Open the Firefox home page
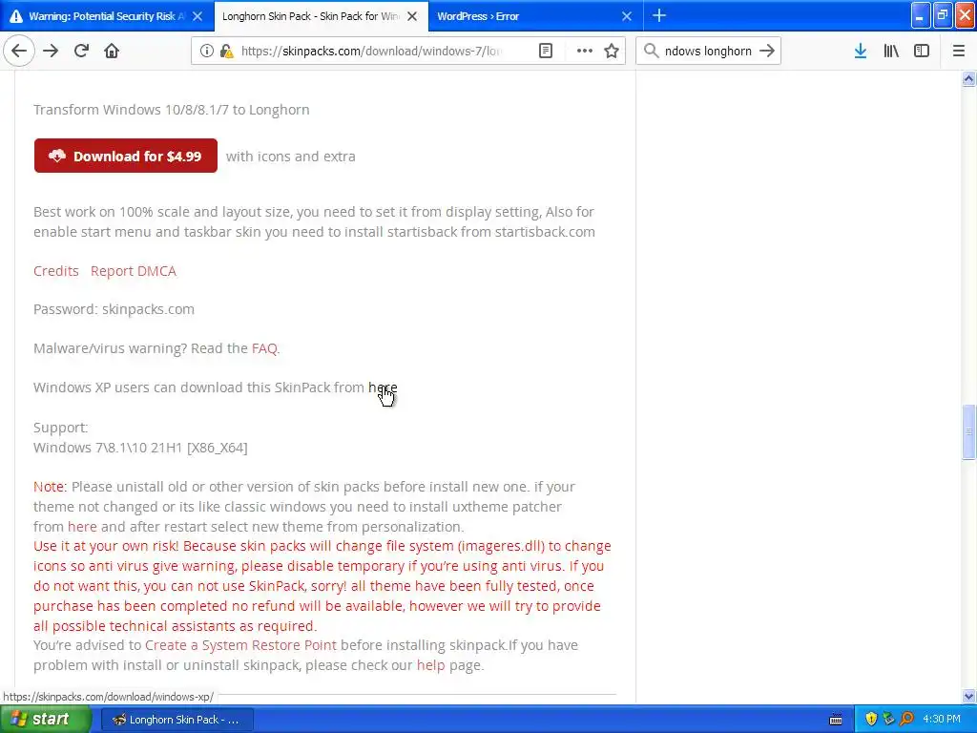Image resolution: width=977 pixels, height=733 pixels. coord(112,52)
